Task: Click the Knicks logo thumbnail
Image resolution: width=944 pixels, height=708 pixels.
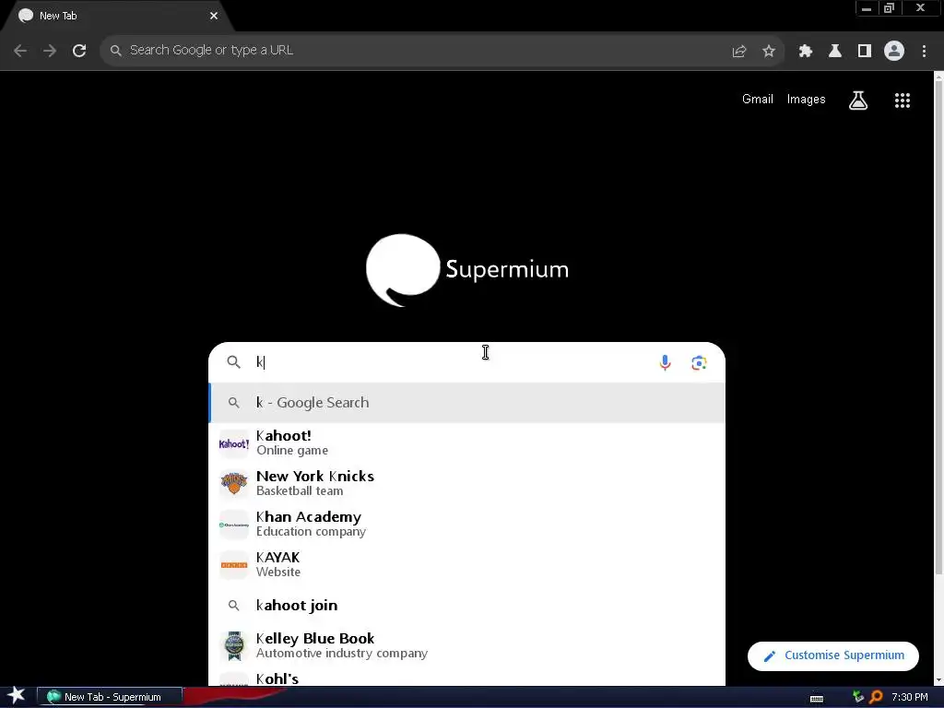Action: (x=233, y=484)
